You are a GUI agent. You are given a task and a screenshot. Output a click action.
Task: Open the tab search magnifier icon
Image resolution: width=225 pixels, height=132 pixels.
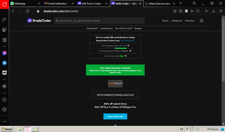(194, 3)
